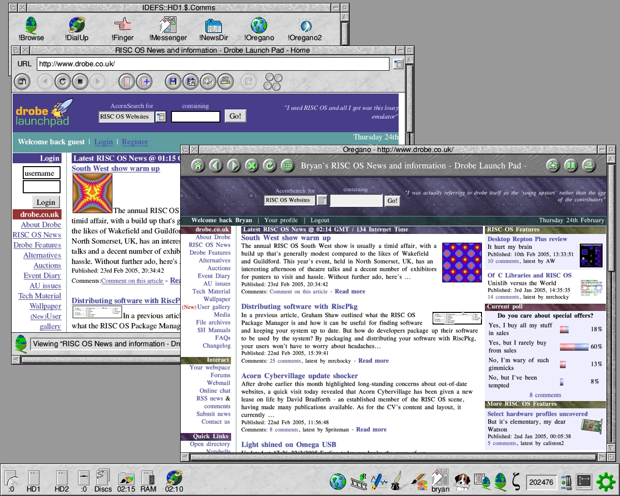Image resolution: width=620 pixels, height=496 pixels.
Task: Click the Reload button in Browse toolbar
Action: (x=62, y=81)
